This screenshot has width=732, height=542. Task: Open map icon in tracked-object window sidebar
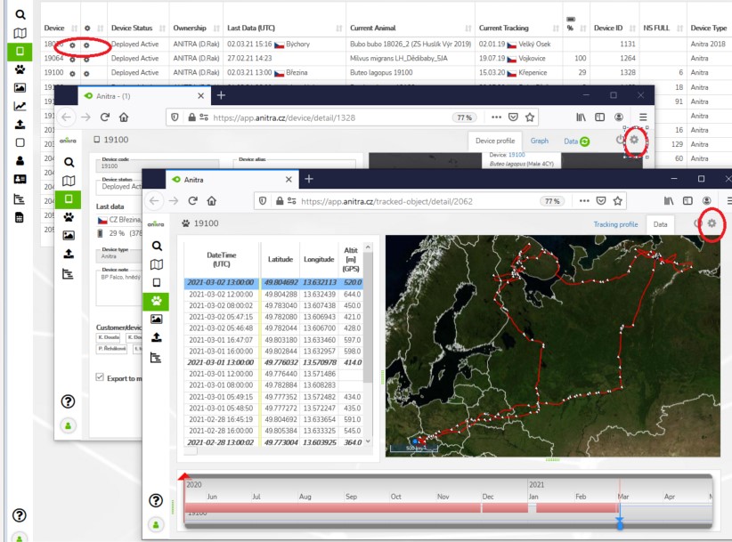tap(157, 264)
